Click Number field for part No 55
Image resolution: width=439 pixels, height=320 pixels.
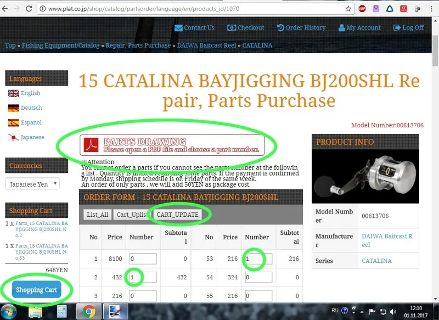[x=258, y=296]
